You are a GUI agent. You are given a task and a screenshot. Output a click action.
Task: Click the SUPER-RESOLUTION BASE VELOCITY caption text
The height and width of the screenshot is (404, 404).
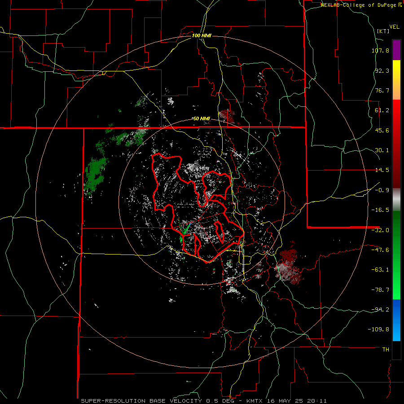142,401
